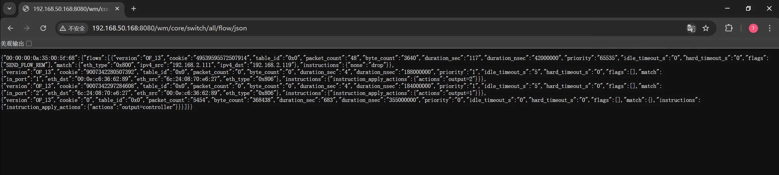Image resolution: width=779 pixels, height=175 pixels.
Task: Reload the flow JSON page
Action: (x=43, y=28)
